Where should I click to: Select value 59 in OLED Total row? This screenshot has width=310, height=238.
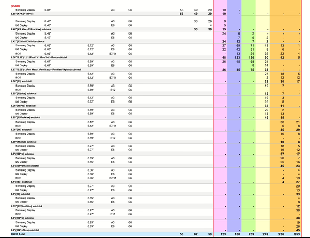[210, 234]
